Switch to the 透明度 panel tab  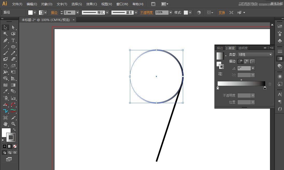[243, 48]
